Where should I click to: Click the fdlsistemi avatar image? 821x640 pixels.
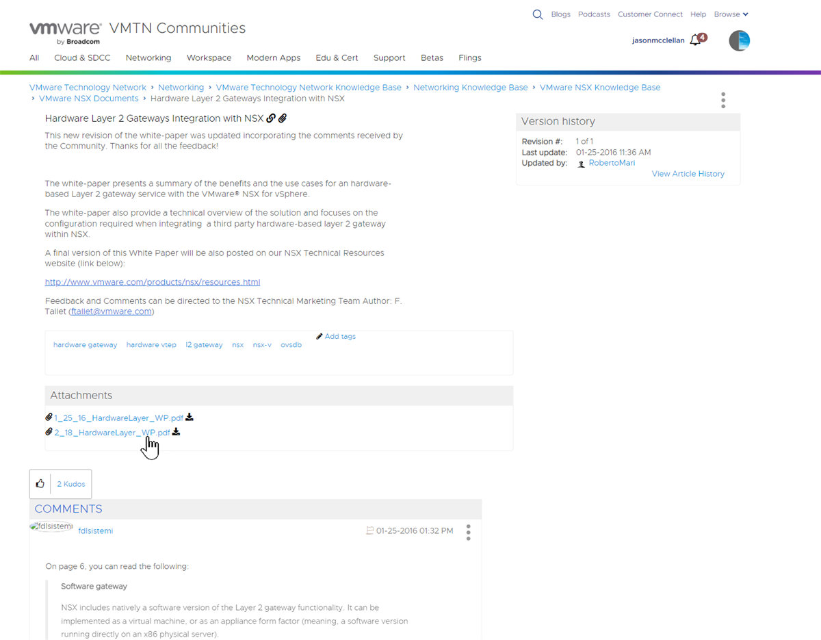coord(51,526)
